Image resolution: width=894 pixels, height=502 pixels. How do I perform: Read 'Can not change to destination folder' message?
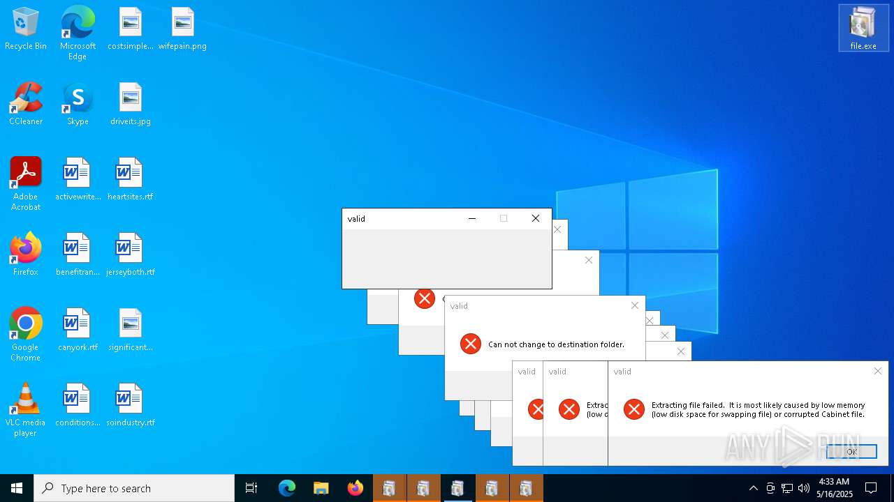tap(556, 344)
